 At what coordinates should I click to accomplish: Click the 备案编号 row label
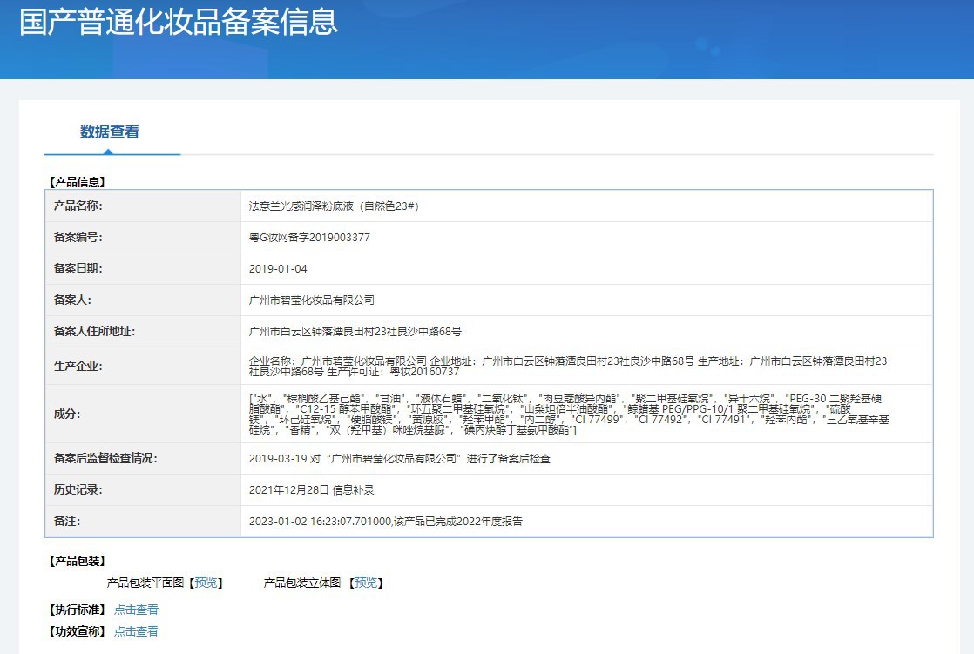(x=78, y=237)
